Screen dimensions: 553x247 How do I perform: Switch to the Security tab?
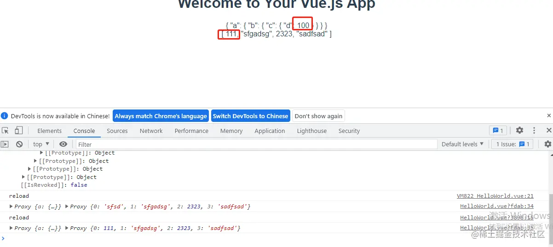[349, 131]
